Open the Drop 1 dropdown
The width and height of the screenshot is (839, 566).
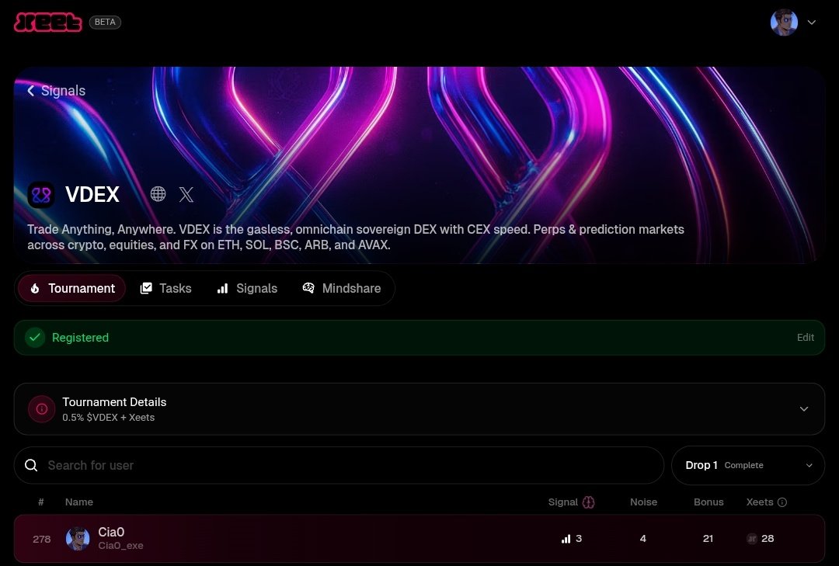(x=747, y=464)
